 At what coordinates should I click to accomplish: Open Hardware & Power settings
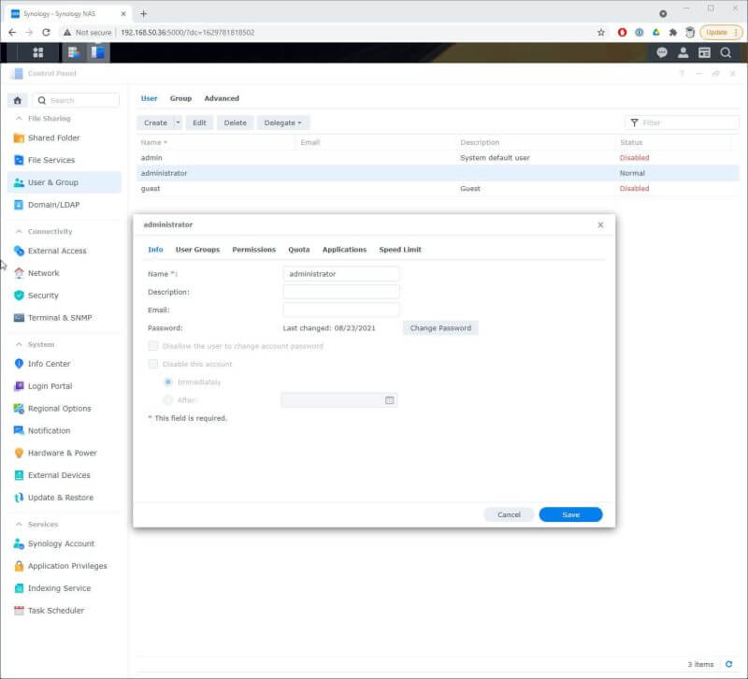(x=64, y=453)
